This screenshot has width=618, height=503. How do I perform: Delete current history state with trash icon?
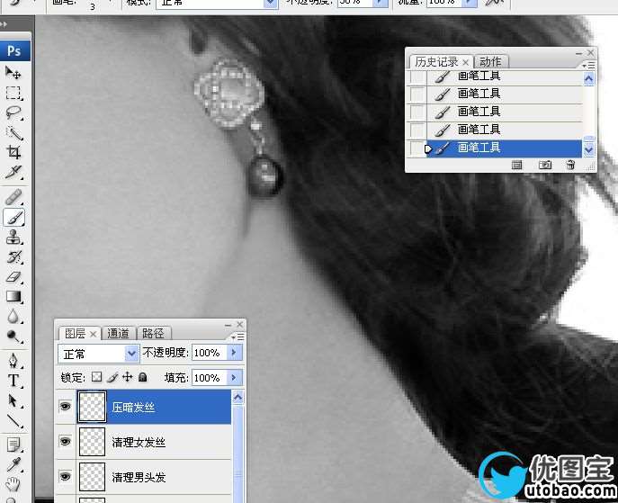coord(570,165)
